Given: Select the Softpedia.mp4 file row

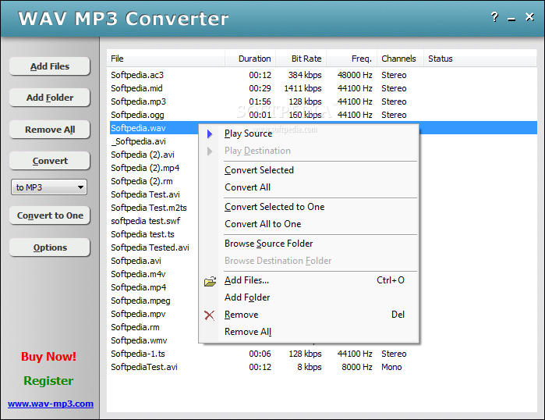Looking at the screenshot, I should click(154, 287).
